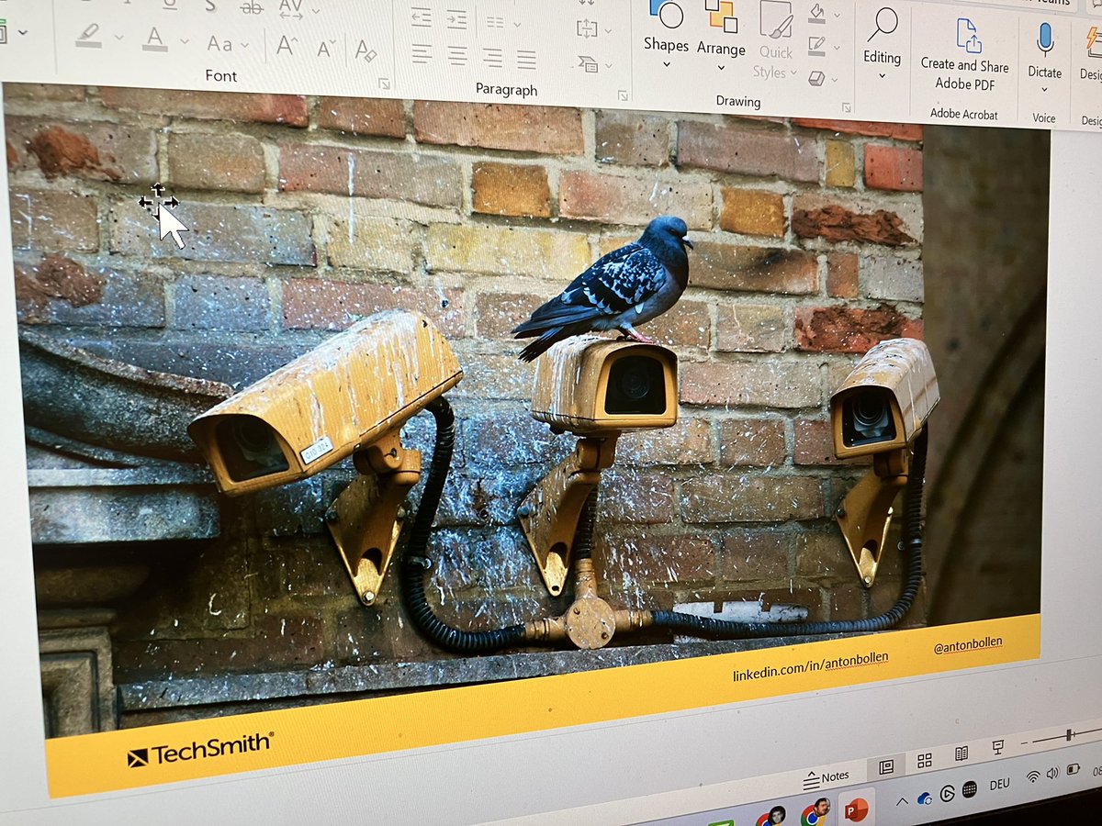Start Slide Show from status bar
Viewport: 1102px width, 826px height.
point(997,748)
